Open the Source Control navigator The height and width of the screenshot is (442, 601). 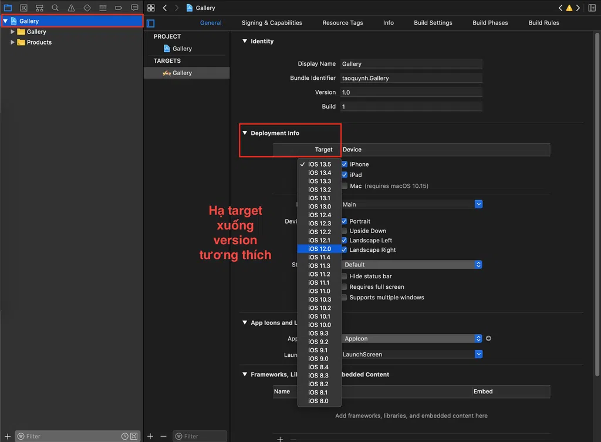(23, 8)
